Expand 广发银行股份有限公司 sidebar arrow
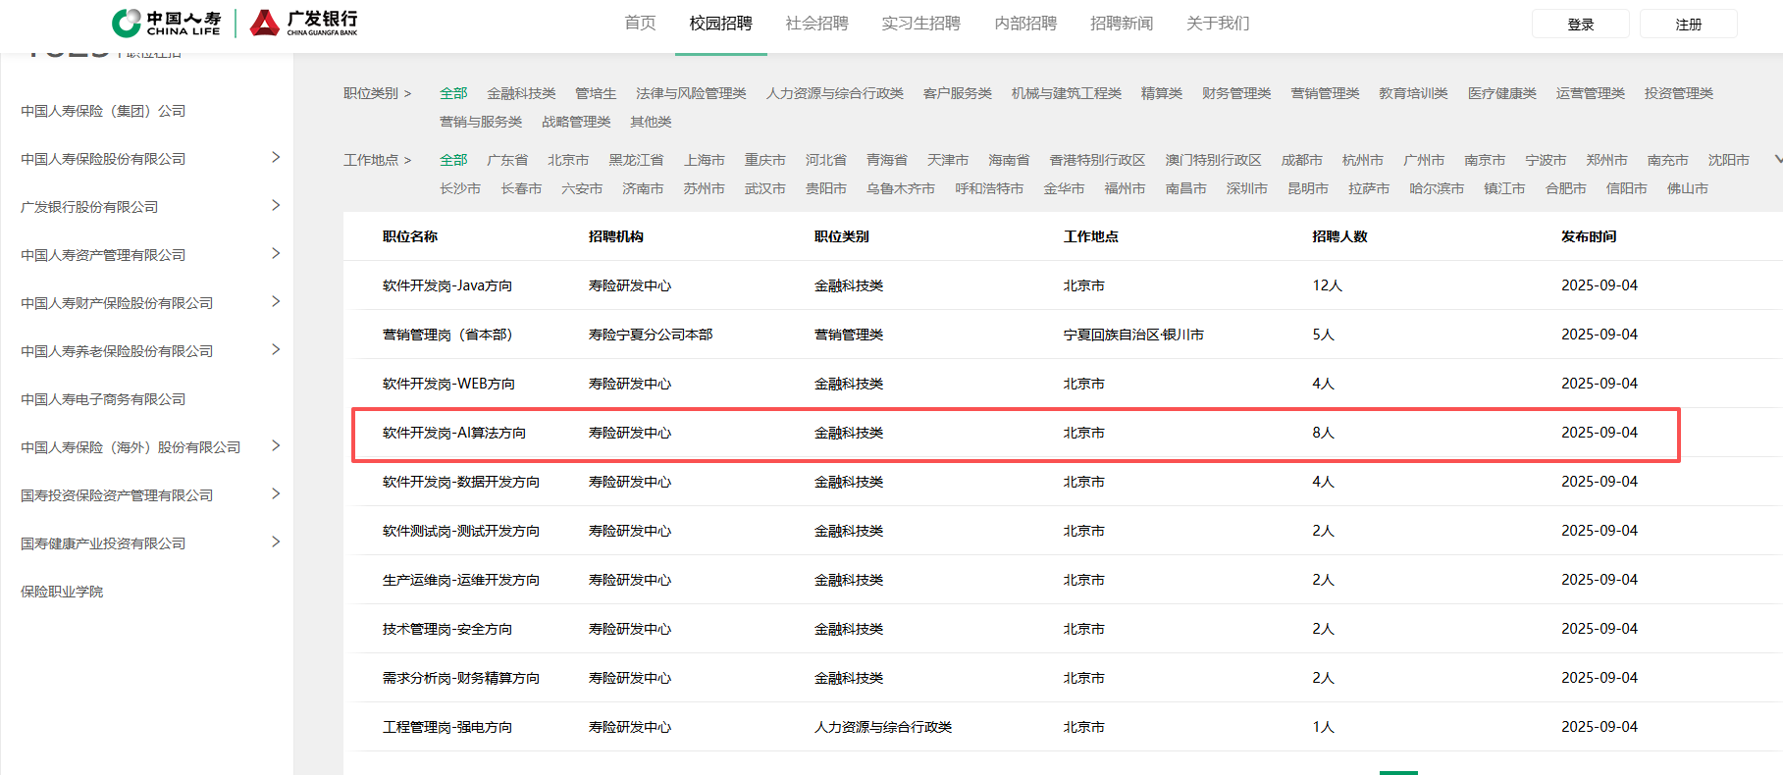This screenshot has height=775, width=1783. coord(276,205)
